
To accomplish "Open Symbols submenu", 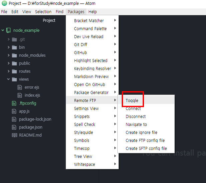I will pyautogui.click(x=92, y=140).
